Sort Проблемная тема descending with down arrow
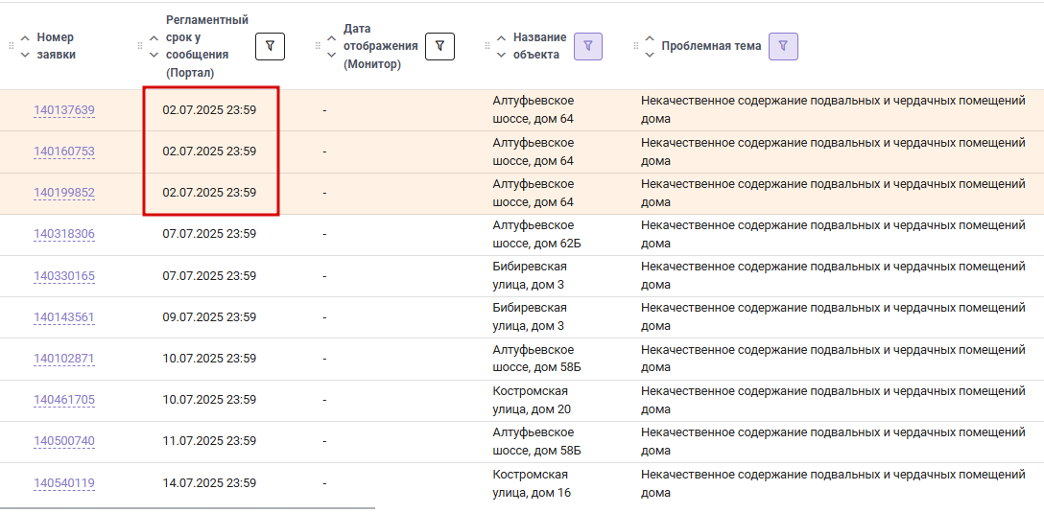 click(650, 56)
